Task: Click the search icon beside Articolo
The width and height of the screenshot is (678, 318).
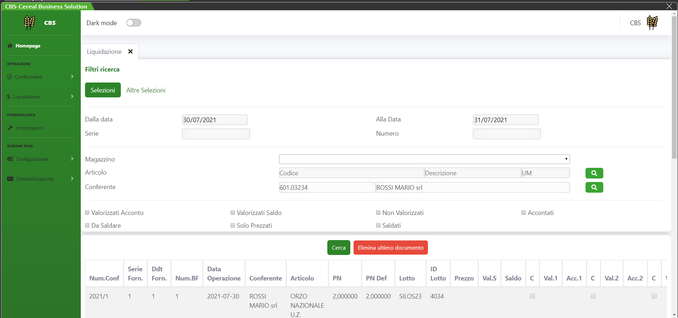Action: tap(594, 173)
